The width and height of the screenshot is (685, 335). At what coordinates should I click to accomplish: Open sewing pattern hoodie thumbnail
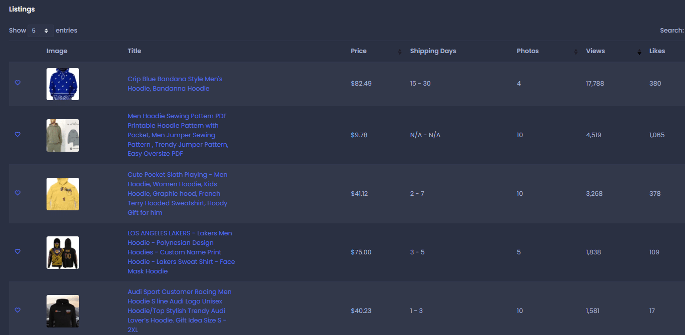click(x=63, y=135)
